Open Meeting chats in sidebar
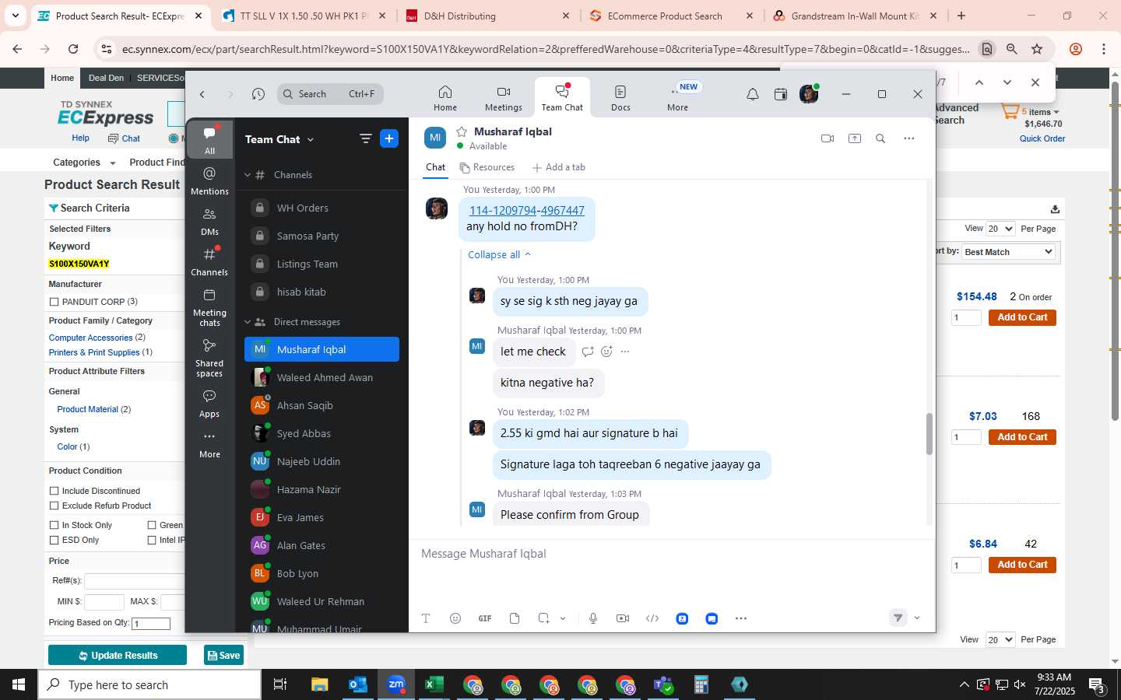Screen dimensions: 1121x700 [x=209, y=306]
